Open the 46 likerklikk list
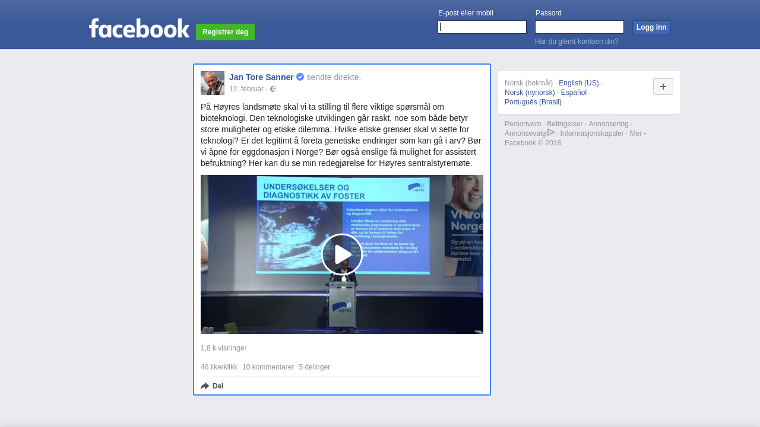Image resolution: width=760 pixels, height=427 pixels. click(219, 367)
